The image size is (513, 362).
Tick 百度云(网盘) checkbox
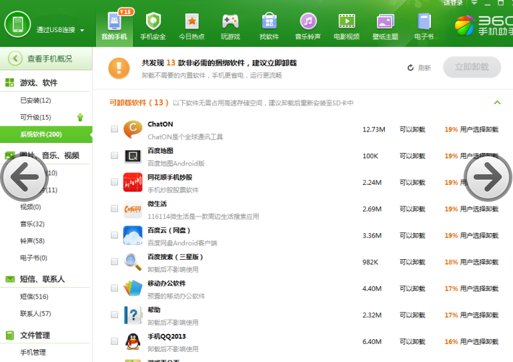[114, 235]
